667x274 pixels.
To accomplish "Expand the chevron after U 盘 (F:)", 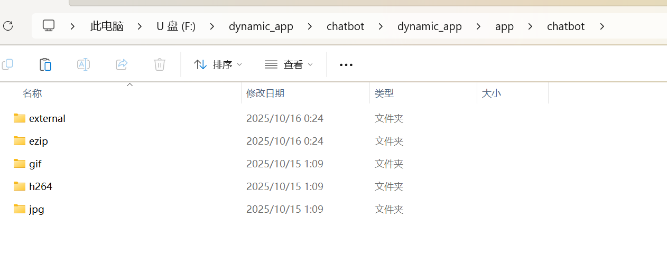I will 211,26.
